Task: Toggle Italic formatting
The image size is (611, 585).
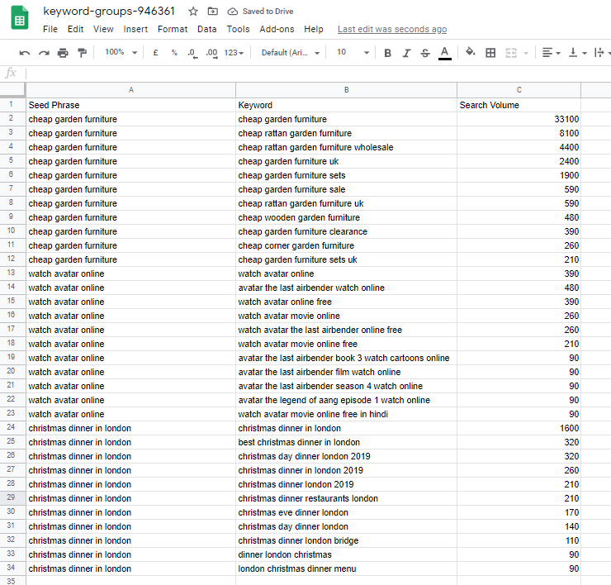Action: tap(406, 53)
